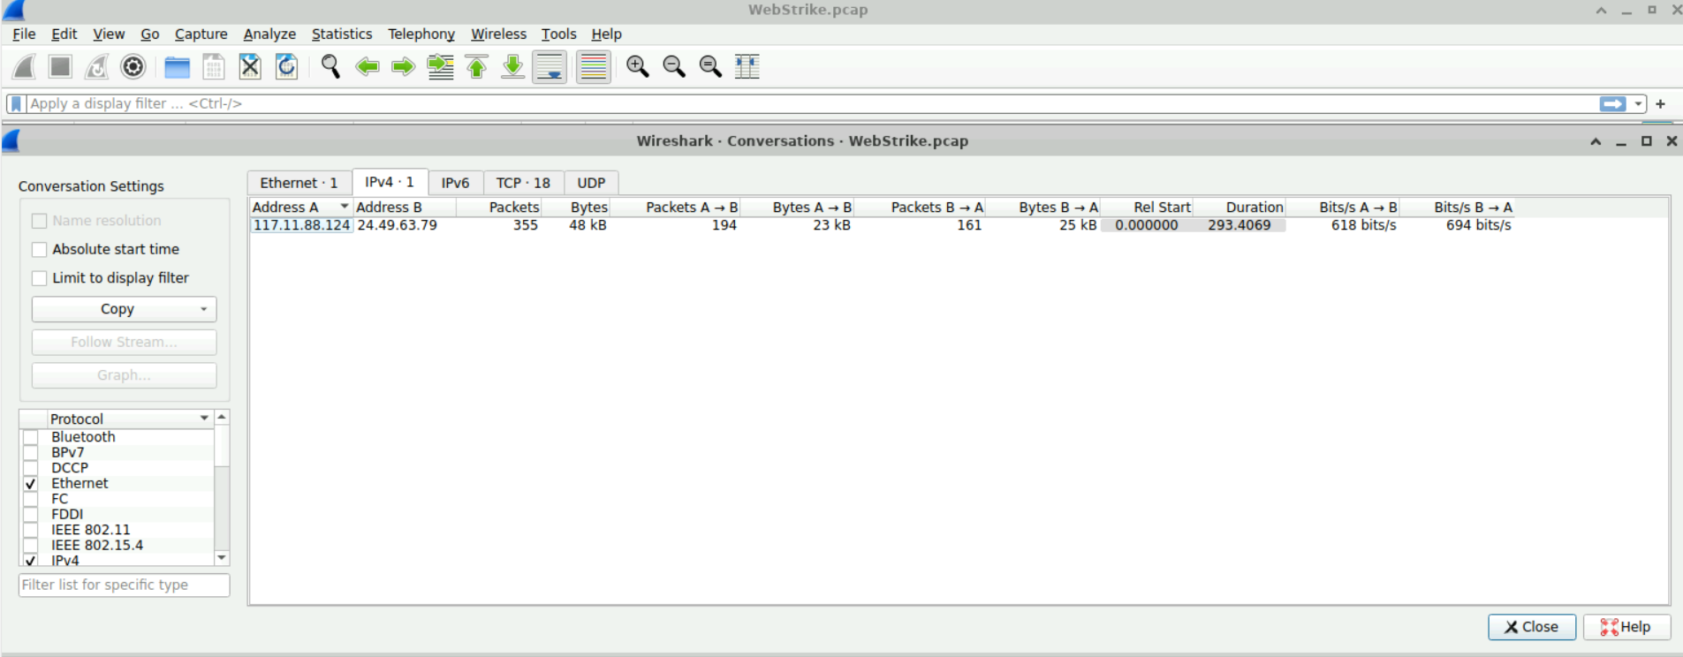Go forward to the next packet

click(403, 67)
